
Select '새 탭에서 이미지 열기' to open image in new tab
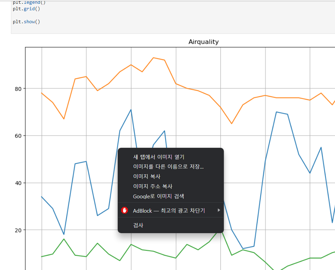click(158, 157)
